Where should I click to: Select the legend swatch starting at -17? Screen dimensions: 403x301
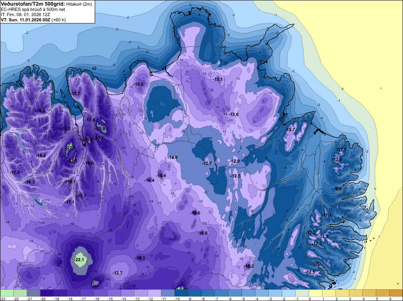(x=87, y=293)
